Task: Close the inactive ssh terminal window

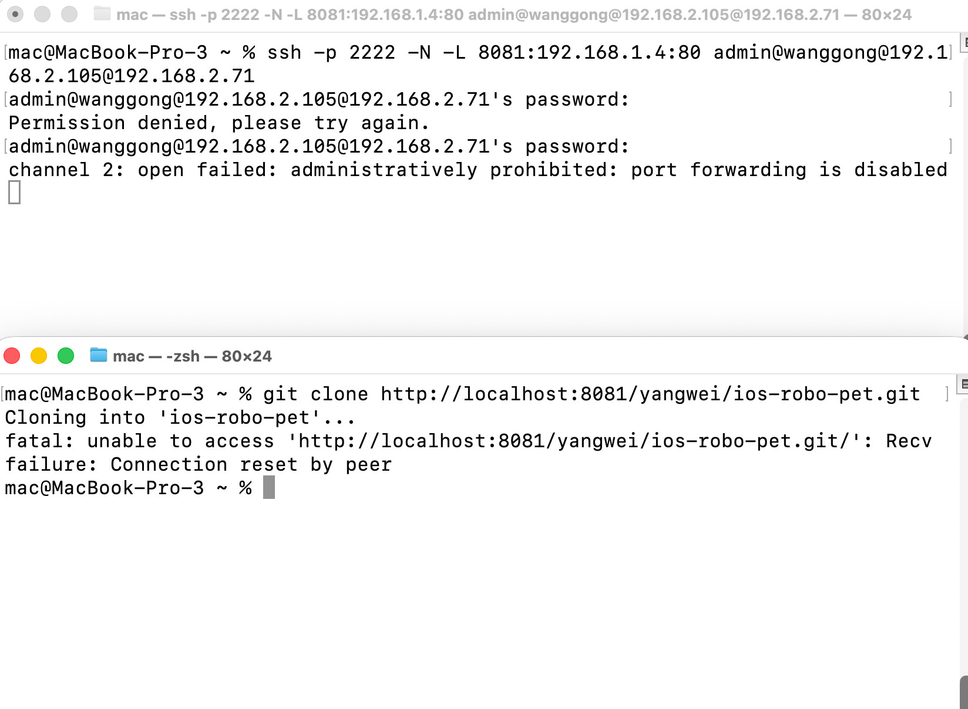Action: click(15, 14)
